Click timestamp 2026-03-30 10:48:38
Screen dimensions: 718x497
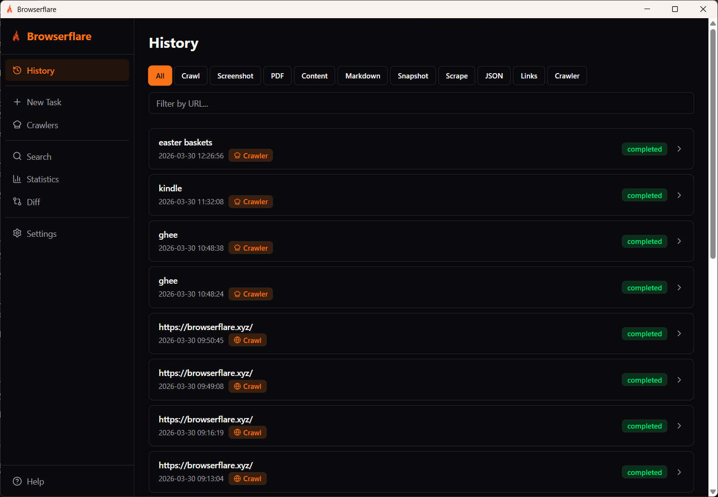[x=191, y=248]
